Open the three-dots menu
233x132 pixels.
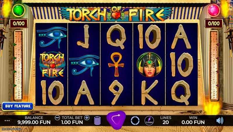(7, 121)
